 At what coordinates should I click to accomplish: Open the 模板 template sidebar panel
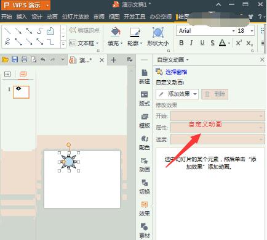tap(145, 121)
